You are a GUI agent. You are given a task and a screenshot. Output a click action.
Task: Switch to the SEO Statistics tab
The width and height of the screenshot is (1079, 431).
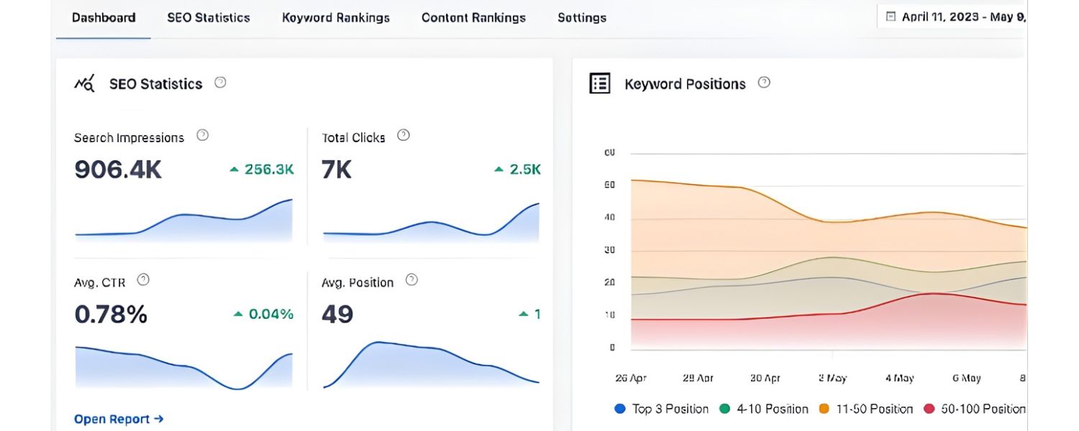pos(208,17)
